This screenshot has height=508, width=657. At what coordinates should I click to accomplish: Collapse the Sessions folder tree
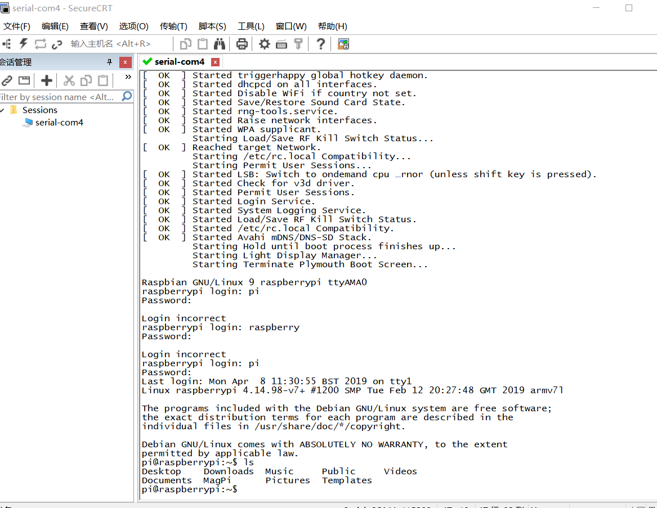point(2,110)
